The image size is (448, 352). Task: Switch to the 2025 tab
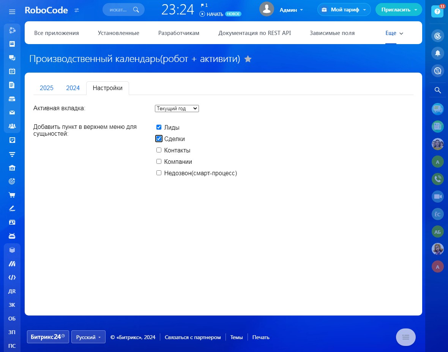(x=47, y=88)
